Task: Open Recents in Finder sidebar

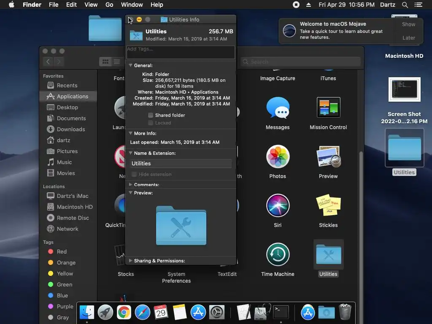Action: click(67, 85)
